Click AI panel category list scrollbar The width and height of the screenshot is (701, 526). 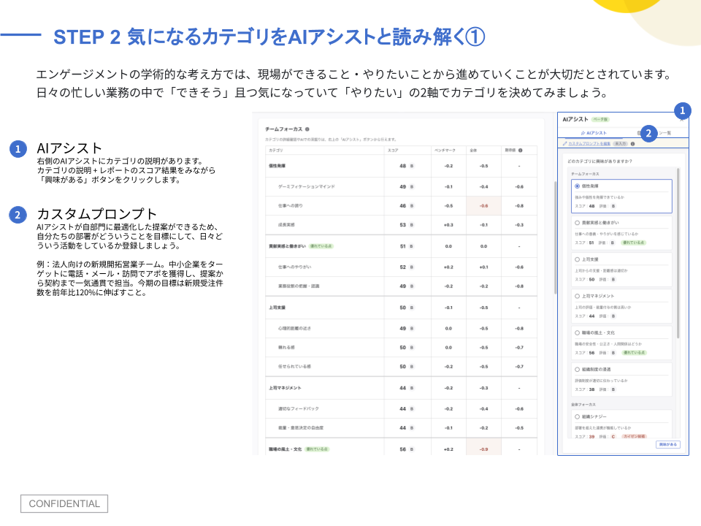[678, 253]
